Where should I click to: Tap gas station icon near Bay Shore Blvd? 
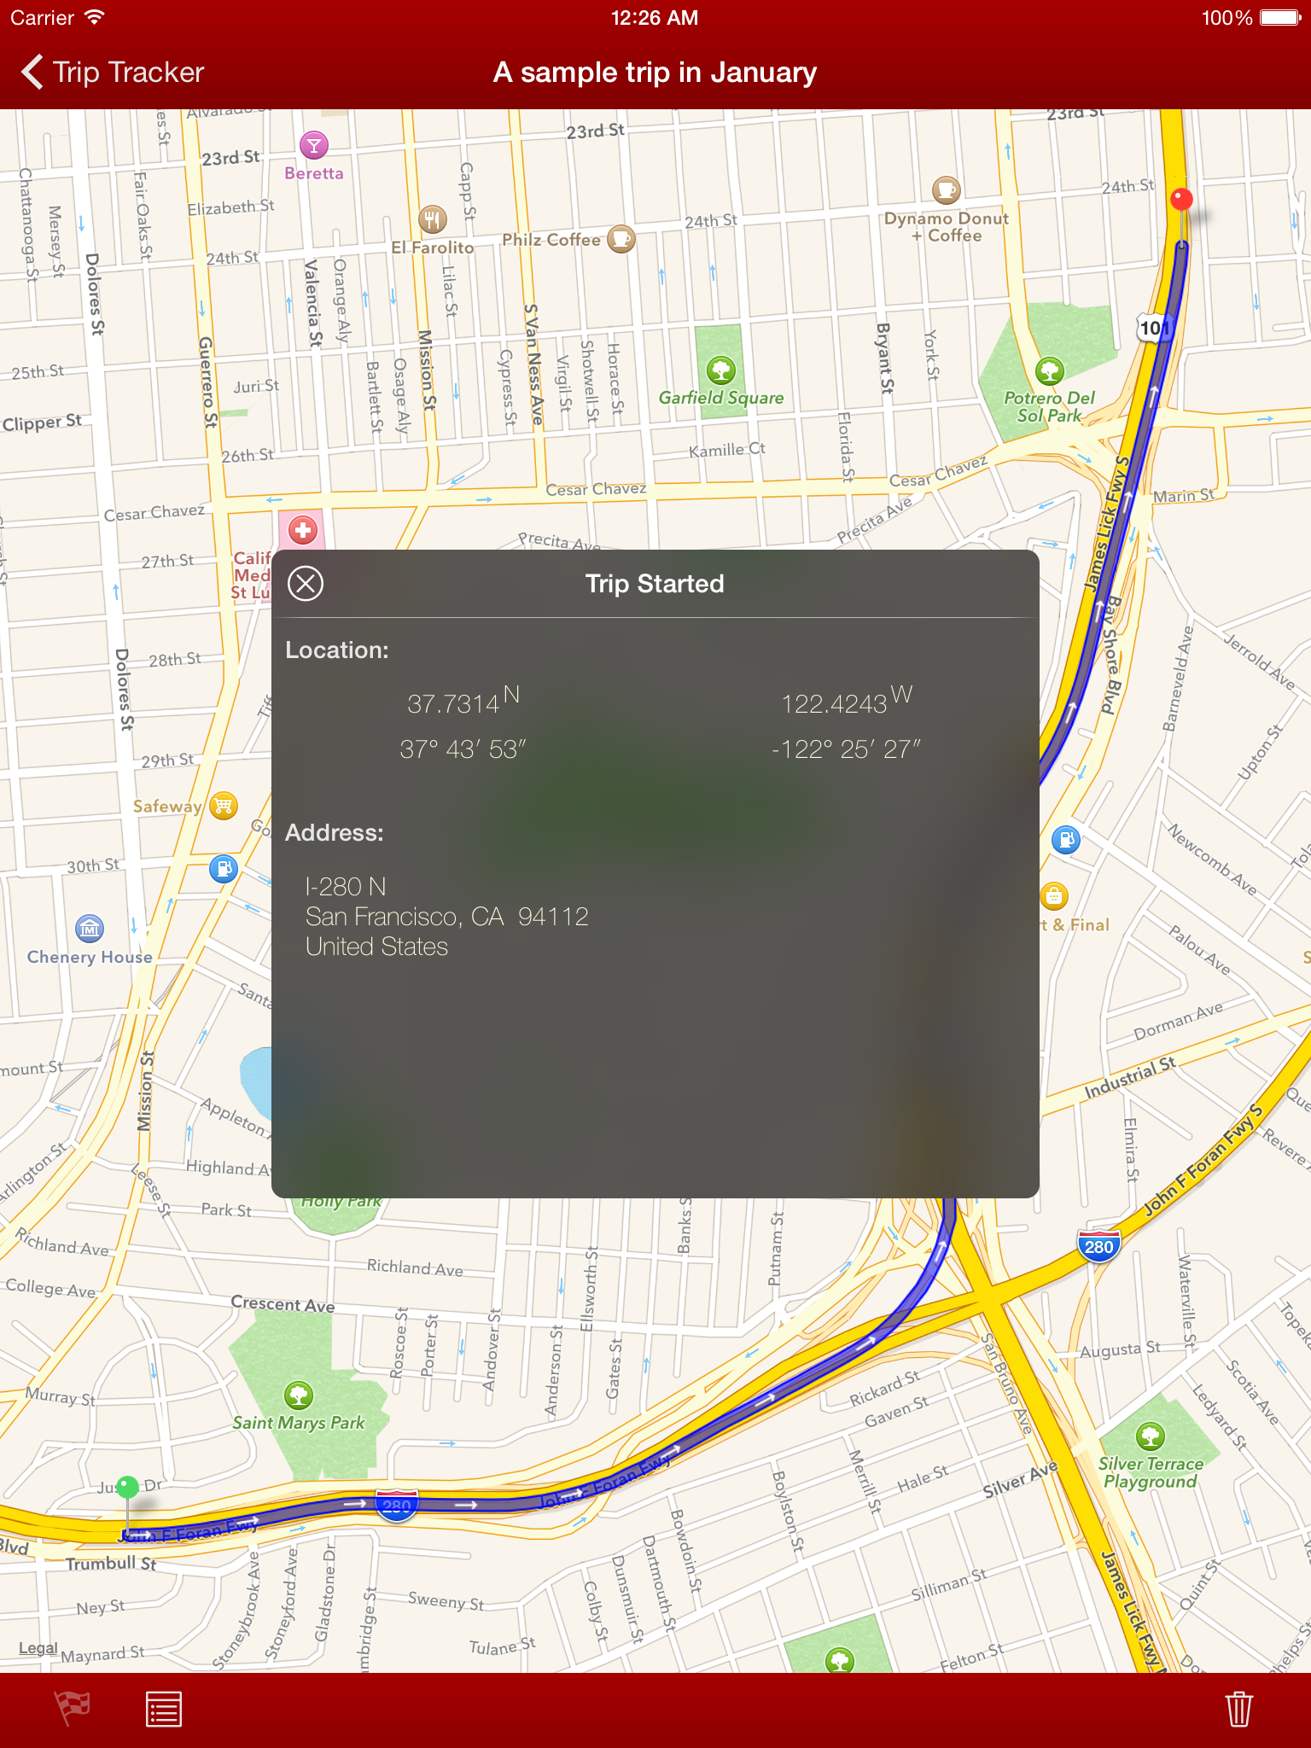tap(1066, 840)
